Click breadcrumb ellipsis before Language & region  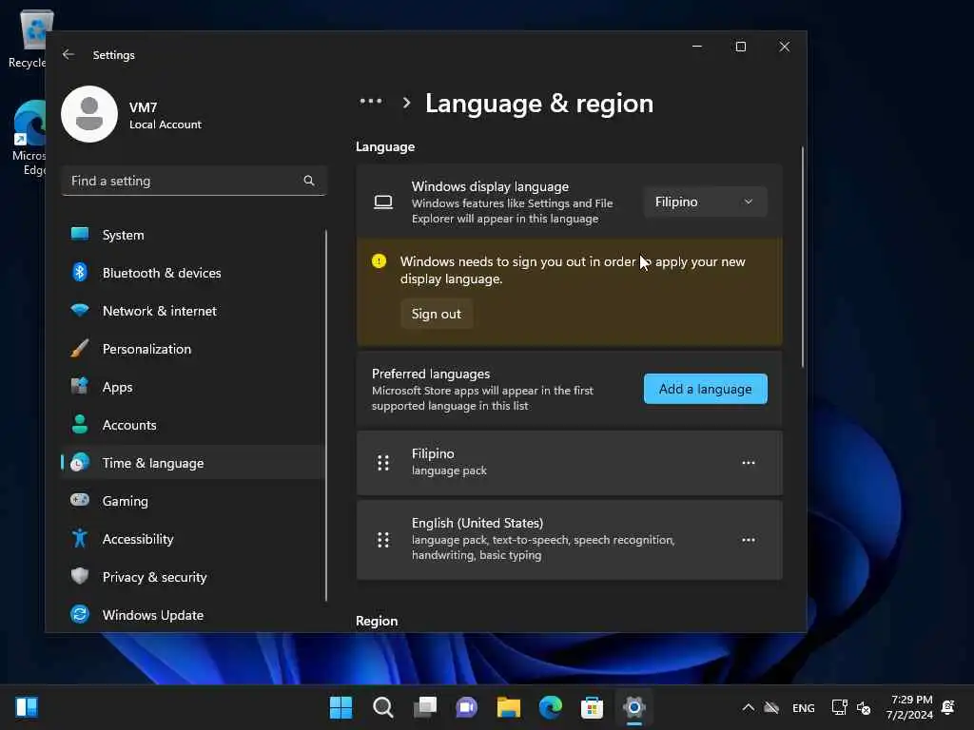click(x=371, y=102)
